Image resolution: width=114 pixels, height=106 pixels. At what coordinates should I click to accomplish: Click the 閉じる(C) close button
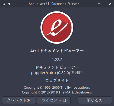tap(95, 100)
